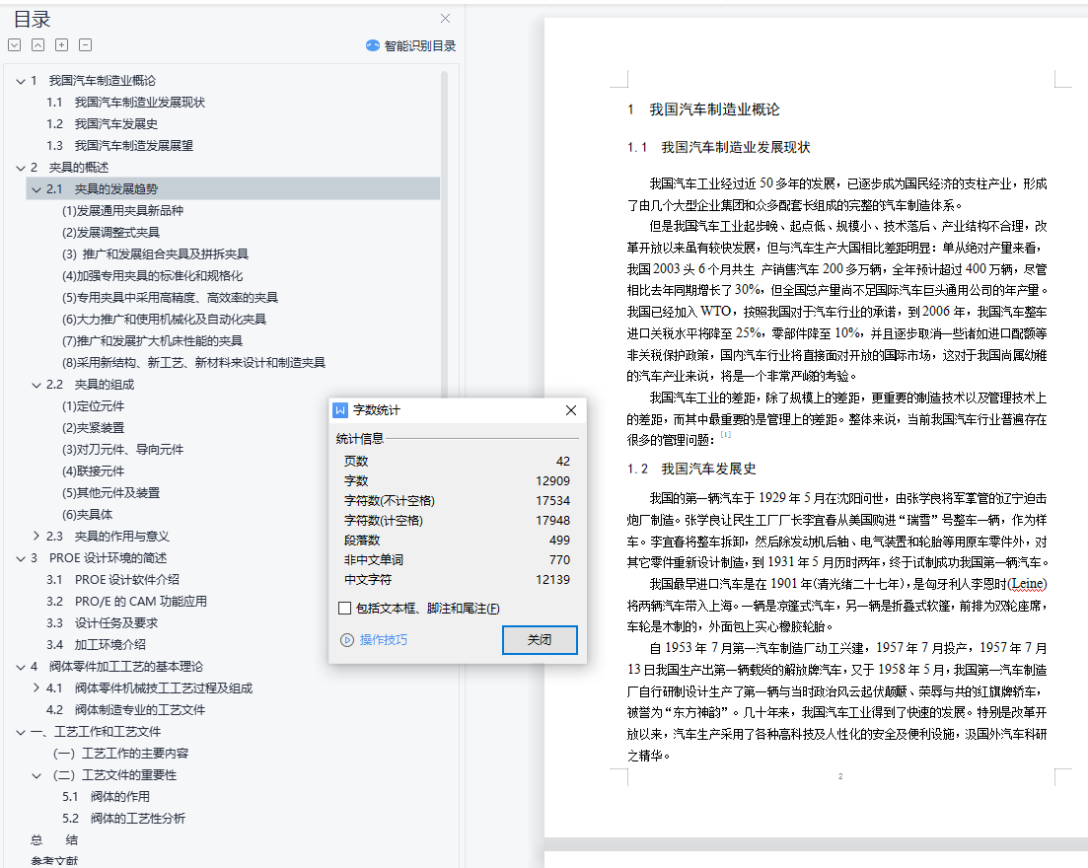This screenshot has width=1088, height=868.
Task: Go to (6)夹具体 in outline
Action: pyautogui.click(x=87, y=515)
